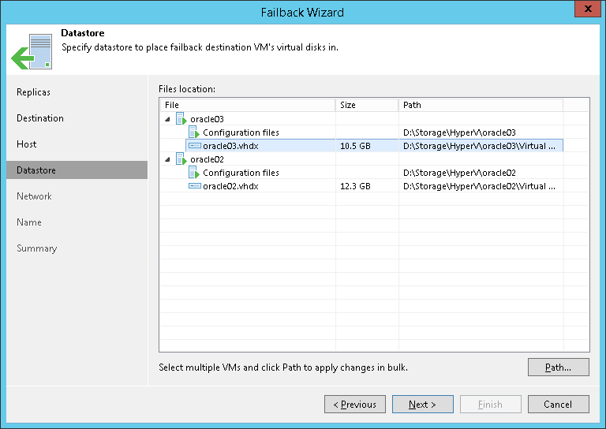Click the Failback wizard header icon
The width and height of the screenshot is (606, 429).
[32, 51]
